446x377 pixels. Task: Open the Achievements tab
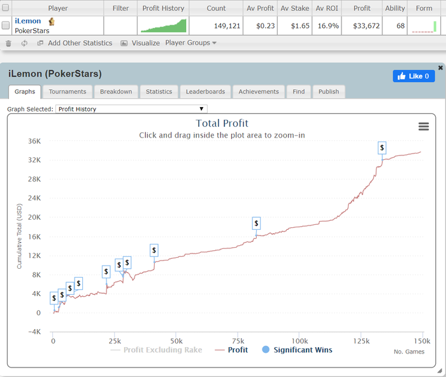(259, 92)
